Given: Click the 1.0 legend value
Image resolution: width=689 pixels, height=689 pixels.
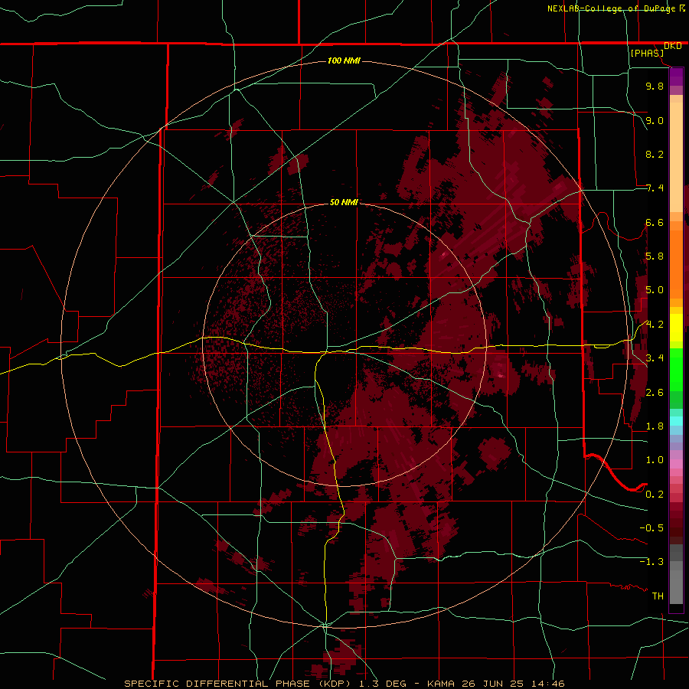Looking at the screenshot, I should [655, 460].
